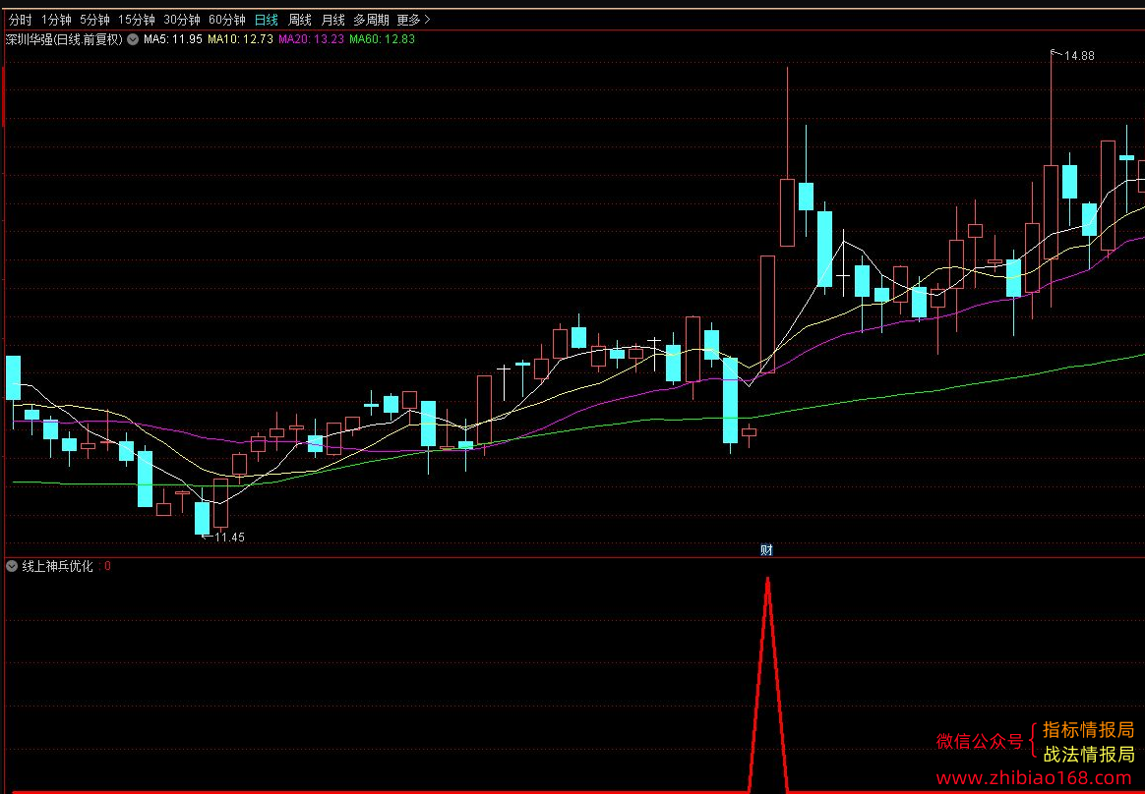This screenshot has width=1145, height=794.
Task: Open the 月线 monthly tab
Action: [x=333, y=20]
